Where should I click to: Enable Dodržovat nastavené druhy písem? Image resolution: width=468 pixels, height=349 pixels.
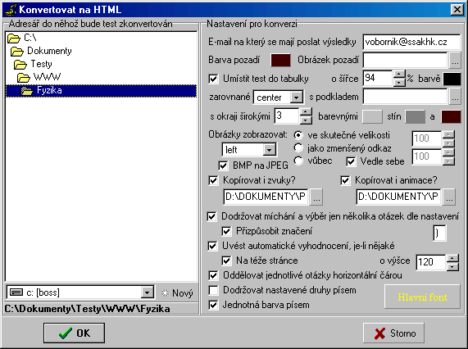pyautogui.click(x=213, y=290)
